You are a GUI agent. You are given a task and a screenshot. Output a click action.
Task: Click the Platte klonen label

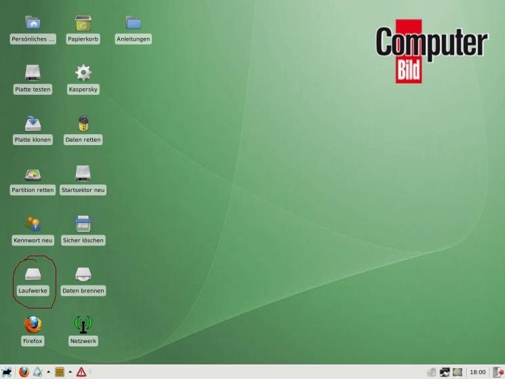[x=33, y=140]
